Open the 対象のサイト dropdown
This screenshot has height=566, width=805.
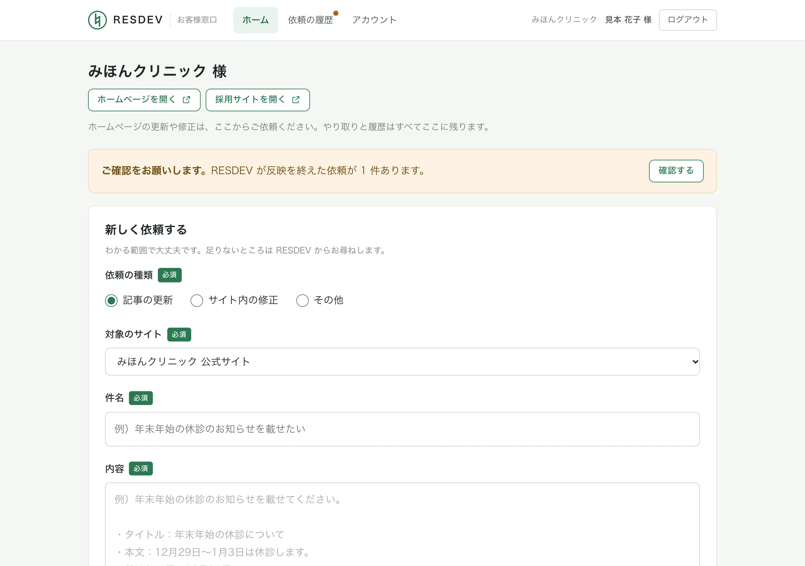click(x=402, y=362)
